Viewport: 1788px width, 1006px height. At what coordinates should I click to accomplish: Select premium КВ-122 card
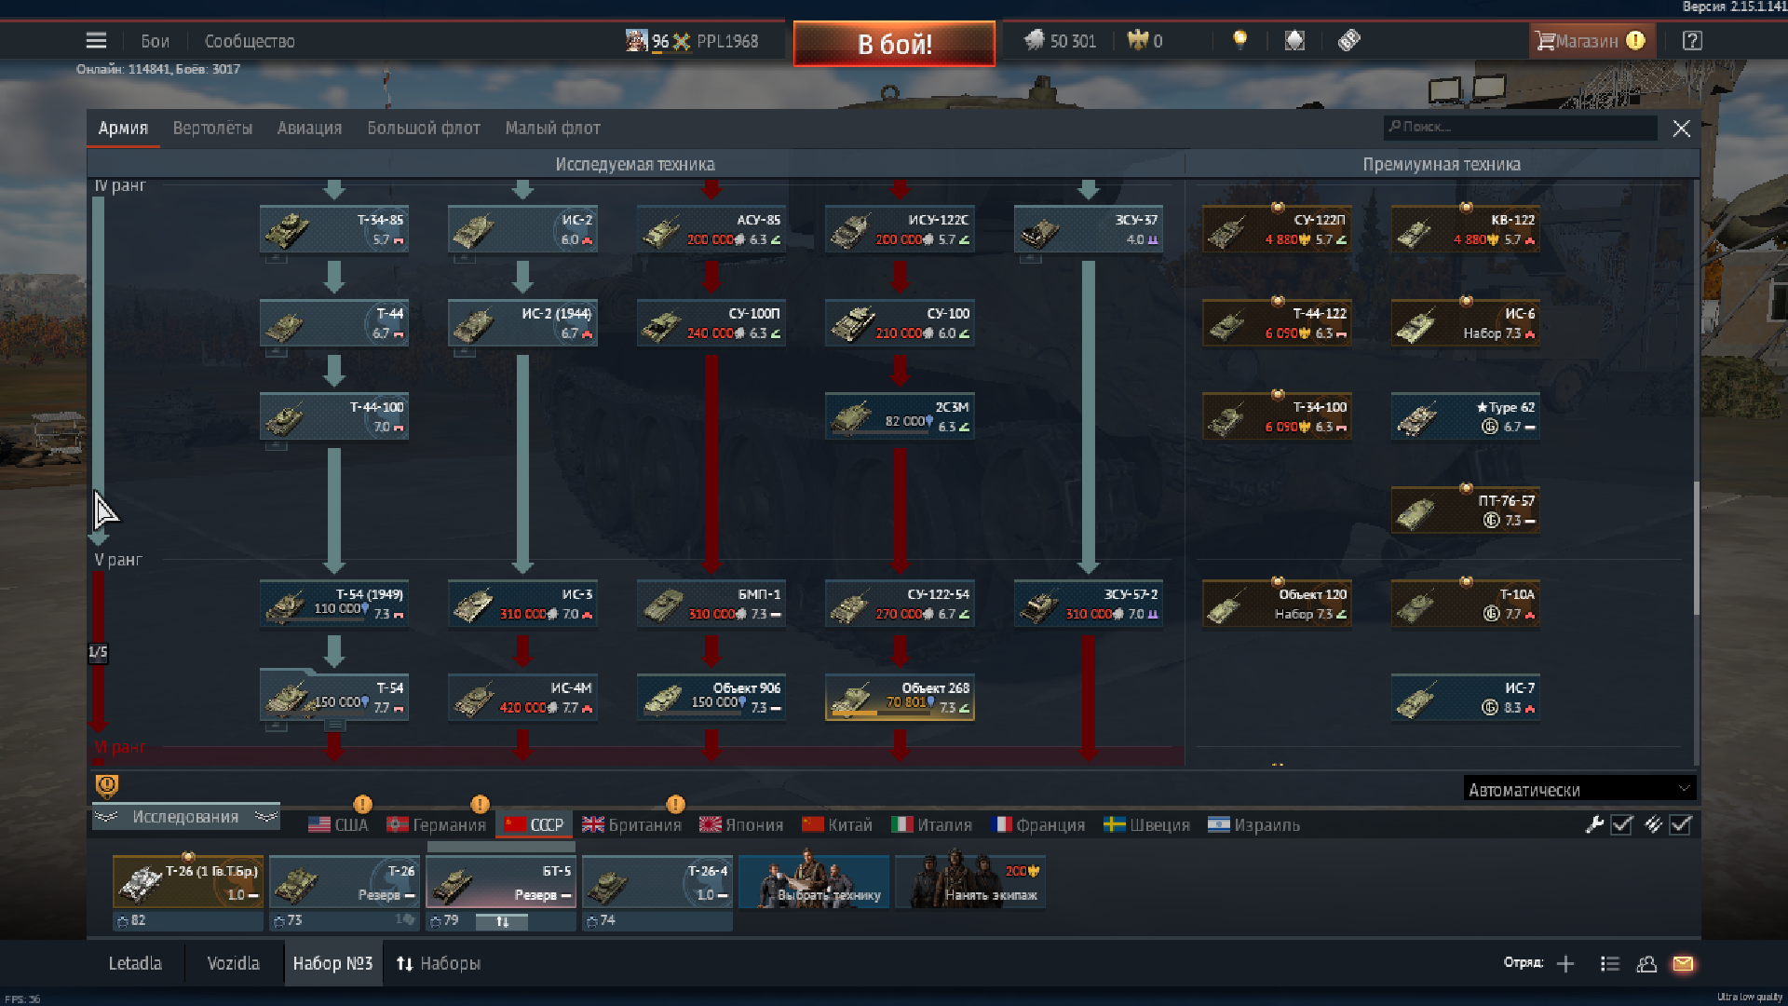click(1465, 229)
